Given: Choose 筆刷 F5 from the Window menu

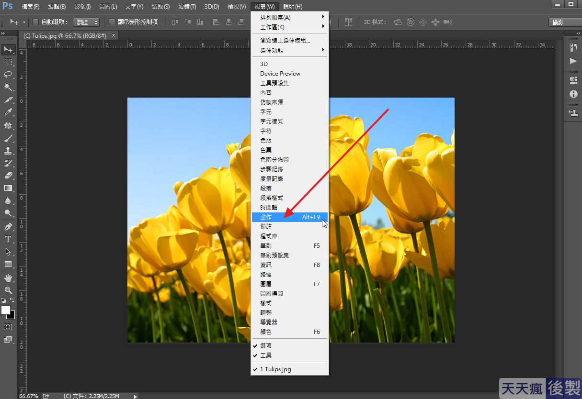Looking at the screenshot, I should (x=290, y=246).
